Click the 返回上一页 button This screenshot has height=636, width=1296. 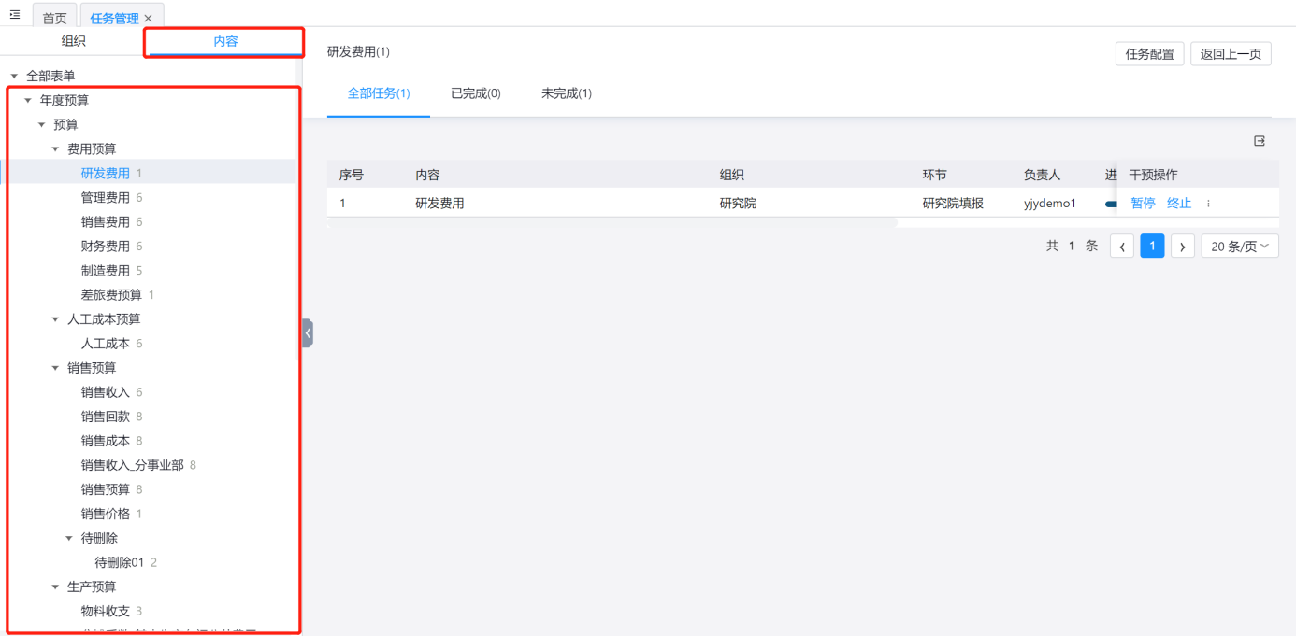click(x=1230, y=54)
